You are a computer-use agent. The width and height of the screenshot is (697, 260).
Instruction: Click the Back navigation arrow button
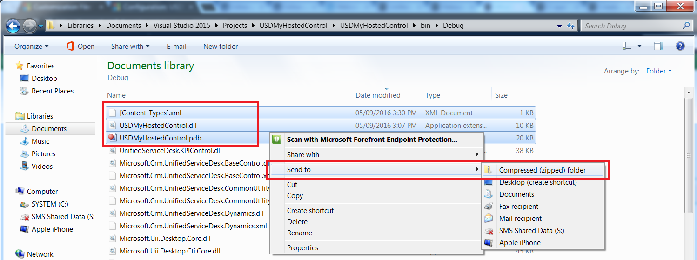point(13,26)
